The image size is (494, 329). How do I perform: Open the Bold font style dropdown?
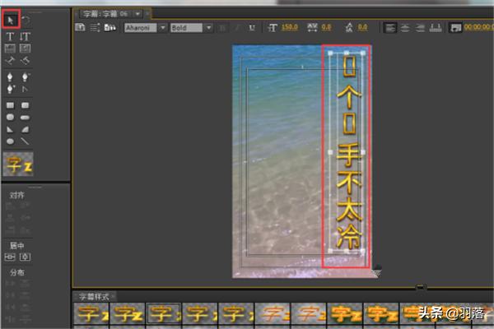(x=208, y=28)
